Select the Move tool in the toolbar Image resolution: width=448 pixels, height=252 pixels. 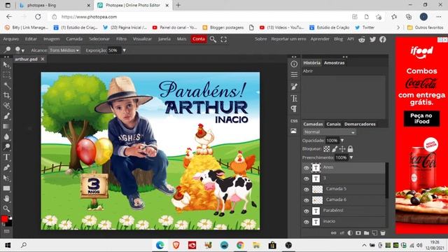coord(6,65)
